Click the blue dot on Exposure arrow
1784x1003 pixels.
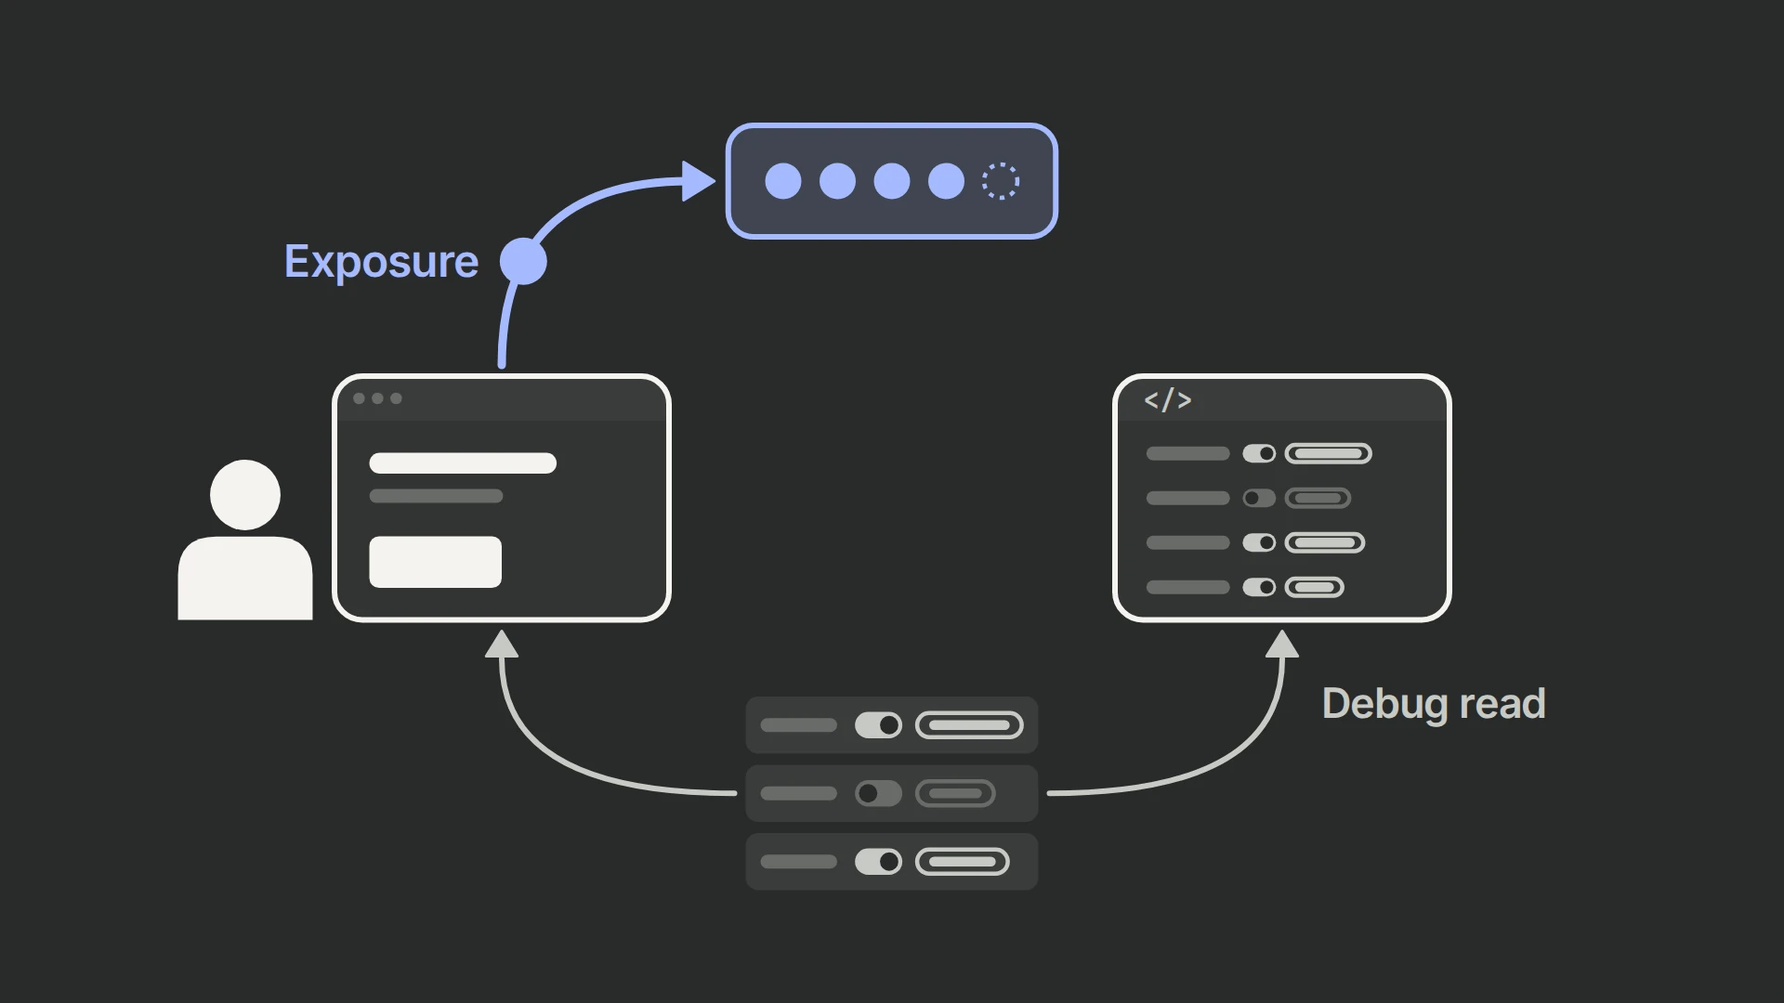pyautogui.click(x=523, y=261)
